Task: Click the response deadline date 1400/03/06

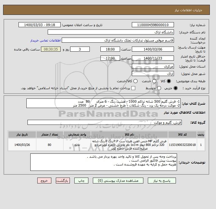Action: (x=153, y=49)
